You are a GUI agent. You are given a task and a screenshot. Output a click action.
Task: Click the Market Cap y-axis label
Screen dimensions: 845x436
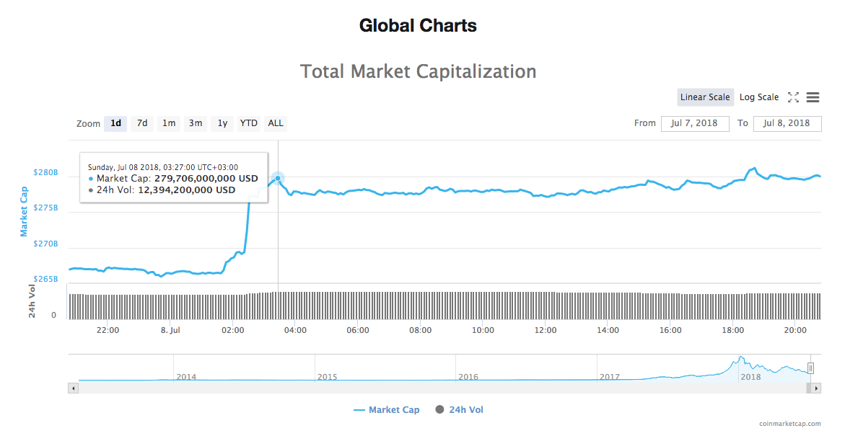point(27,210)
